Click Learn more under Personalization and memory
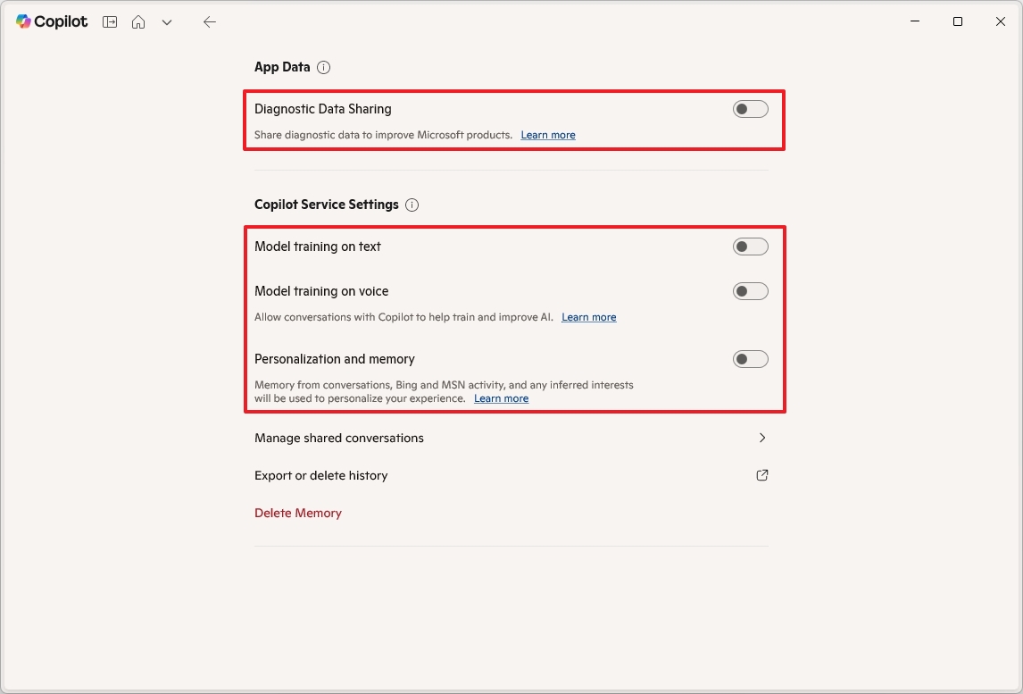This screenshot has height=694, width=1023. (x=501, y=397)
